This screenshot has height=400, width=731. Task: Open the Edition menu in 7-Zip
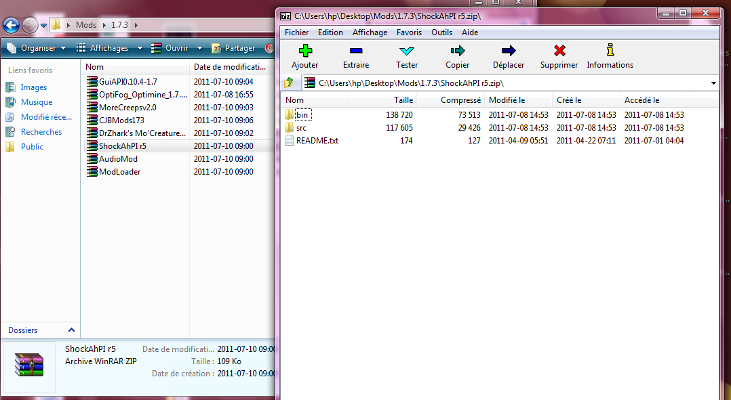click(330, 32)
